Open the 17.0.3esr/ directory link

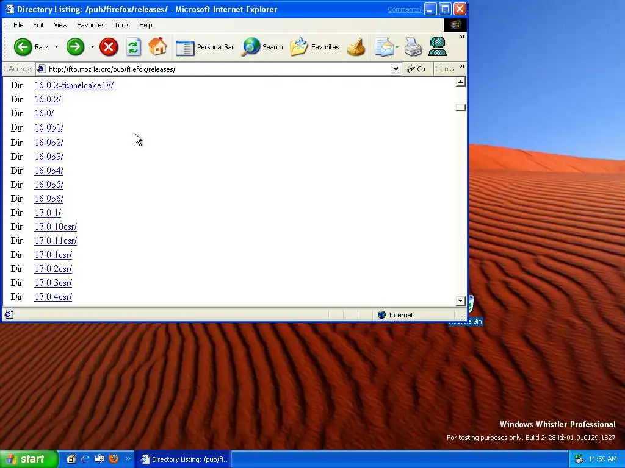click(x=53, y=283)
